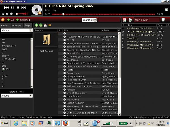The height and width of the screenshot is (127, 170).
Task: Open browser column chooser icon
Action: 119,30
